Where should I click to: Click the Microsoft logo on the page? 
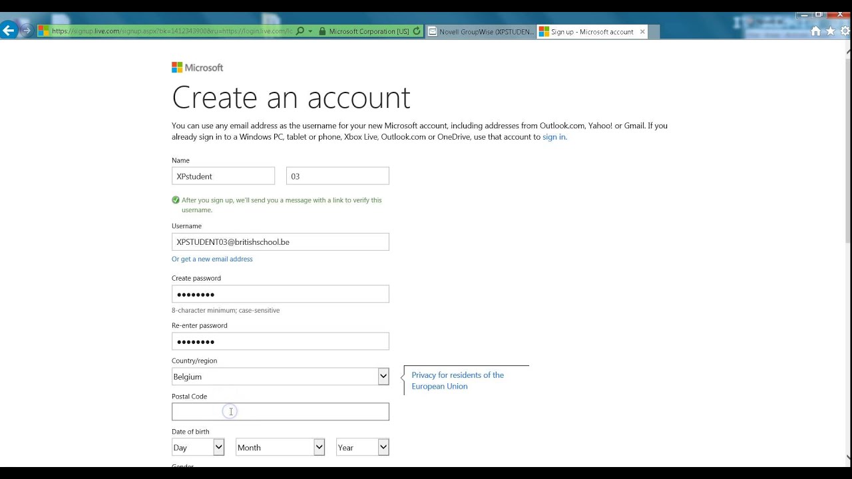(197, 67)
